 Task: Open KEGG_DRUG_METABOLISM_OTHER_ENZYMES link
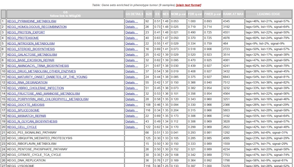click(42, 72)
